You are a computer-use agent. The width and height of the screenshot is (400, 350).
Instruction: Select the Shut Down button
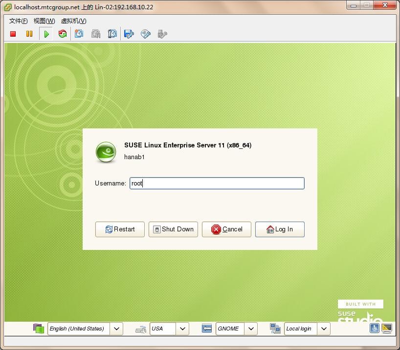pyautogui.click(x=173, y=229)
